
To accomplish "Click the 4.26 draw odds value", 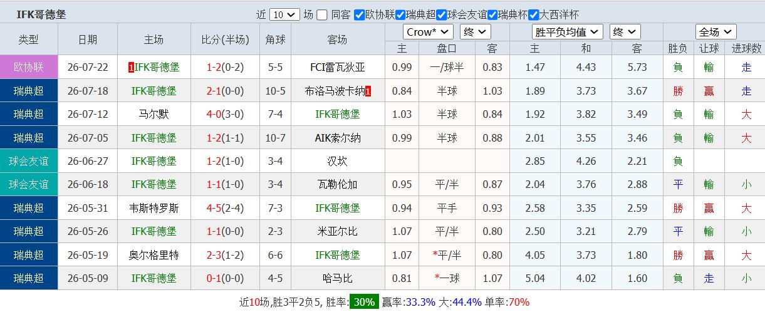I will 586,161.
